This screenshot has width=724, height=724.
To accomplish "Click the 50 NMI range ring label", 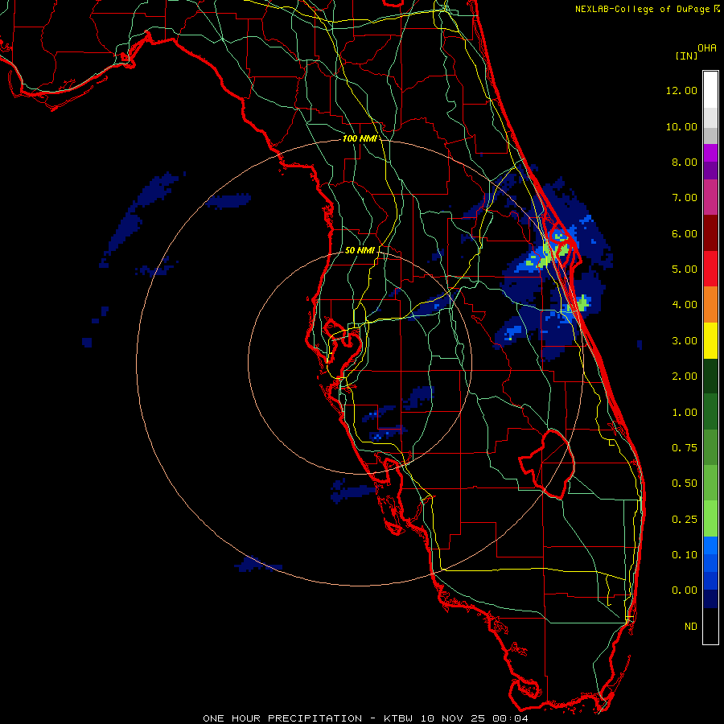I will point(360,250).
